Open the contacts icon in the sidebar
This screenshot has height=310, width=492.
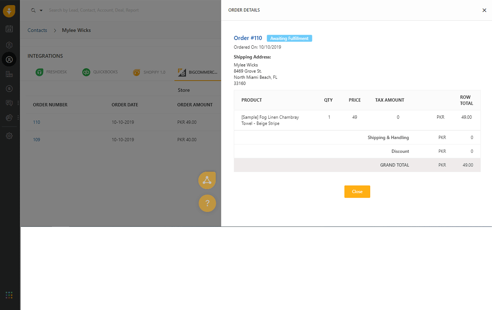(x=9, y=59)
